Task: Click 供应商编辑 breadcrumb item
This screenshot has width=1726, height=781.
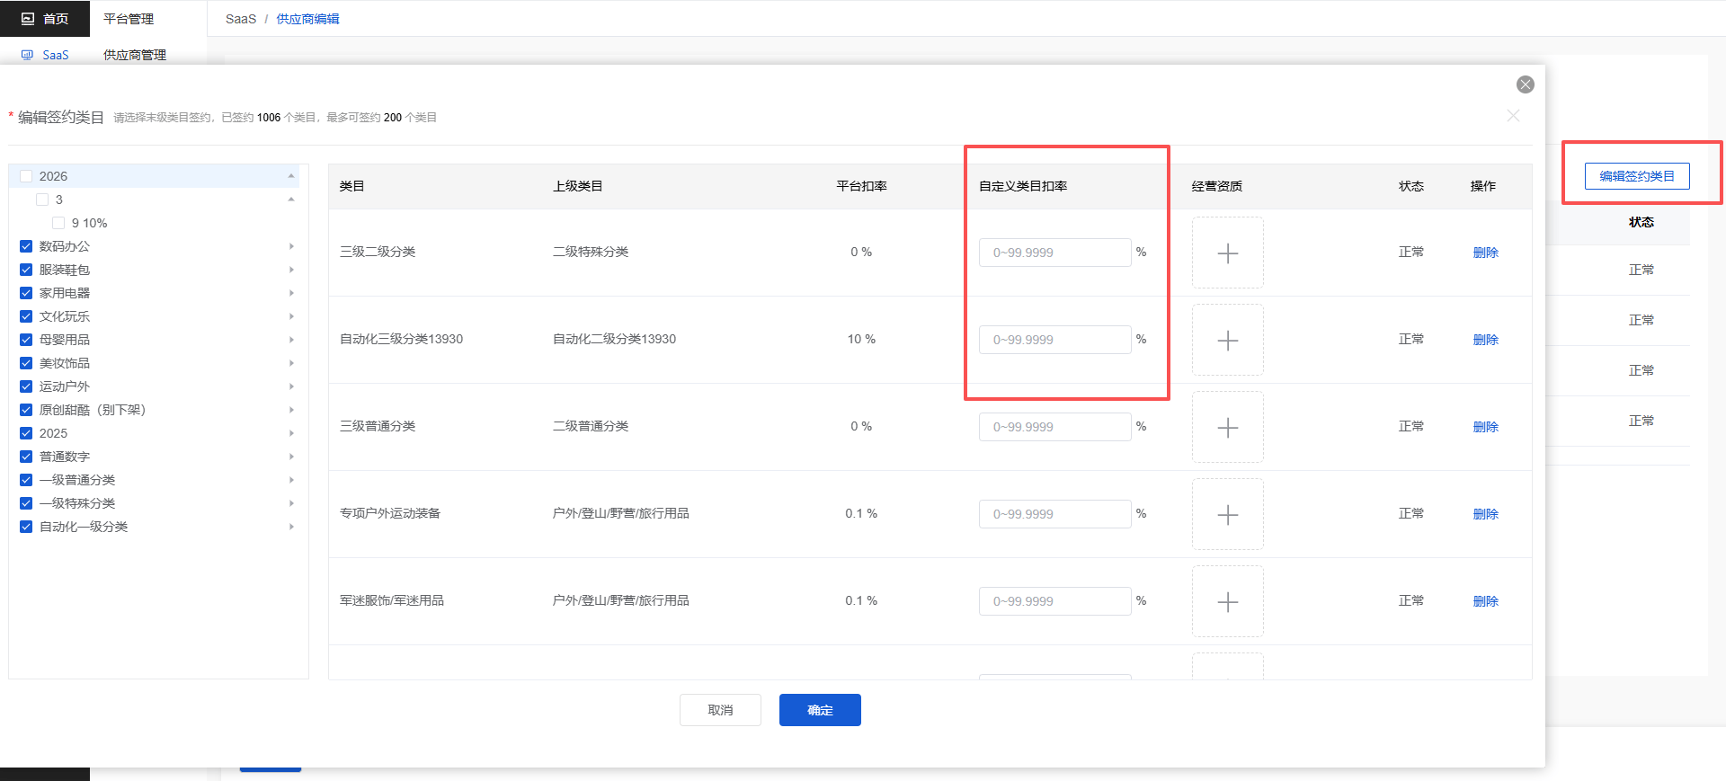Action: coord(307,19)
